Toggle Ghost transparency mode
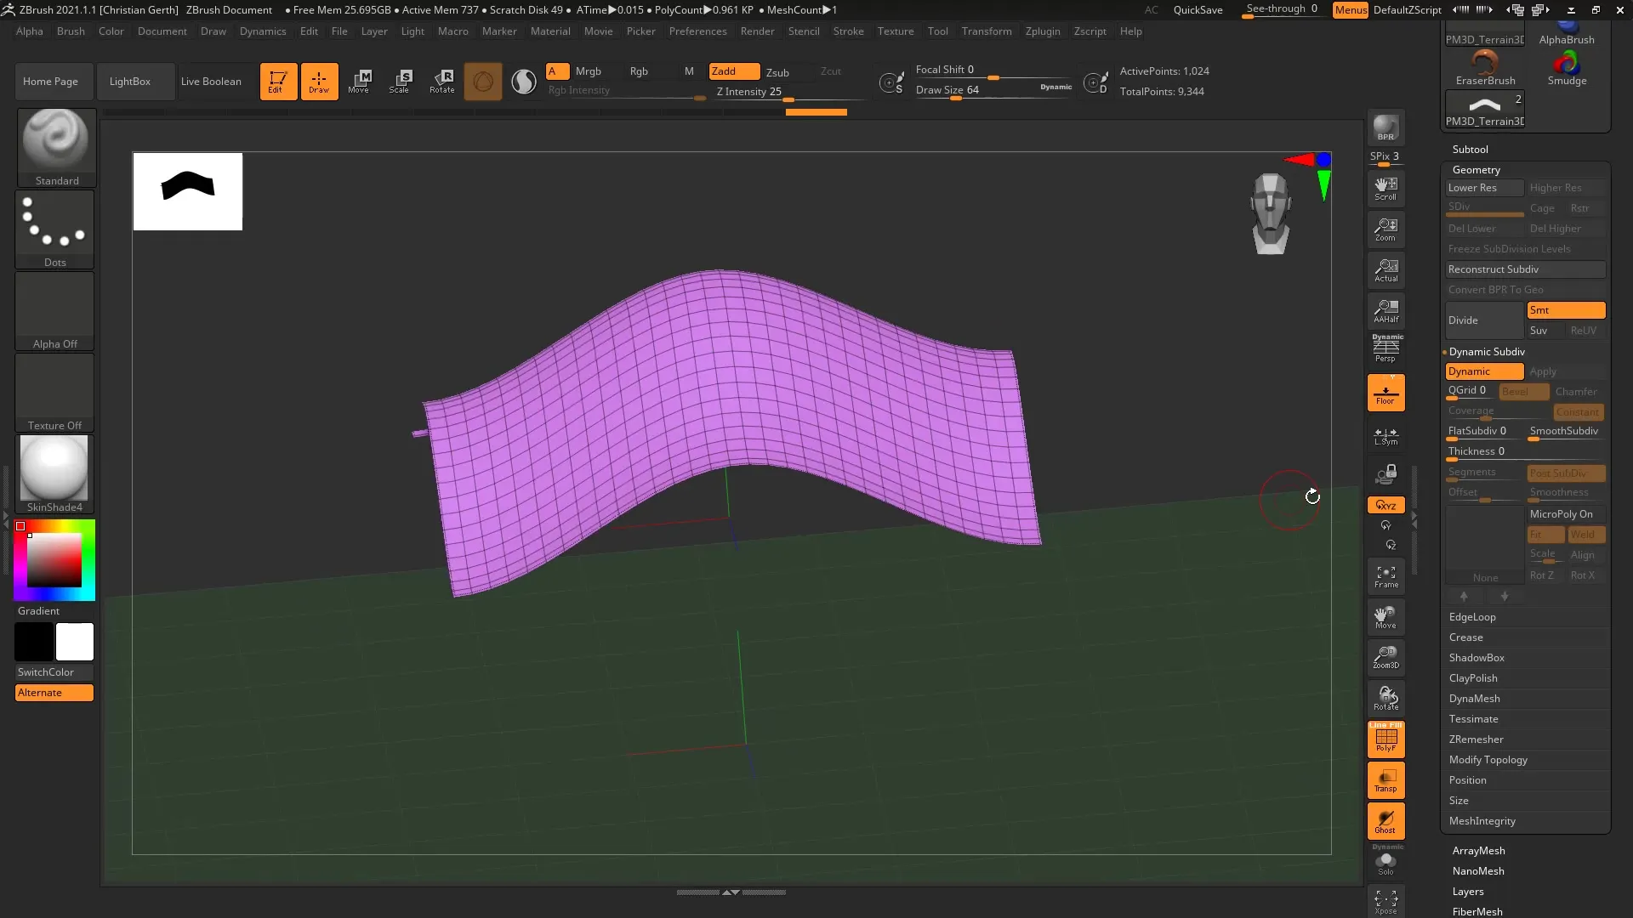 pos(1385,820)
